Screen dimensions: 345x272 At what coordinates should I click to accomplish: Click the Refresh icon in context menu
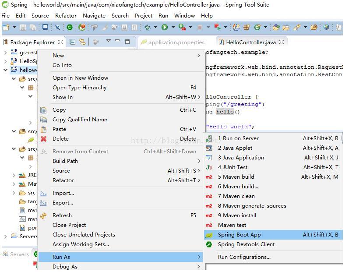[x=43, y=215]
